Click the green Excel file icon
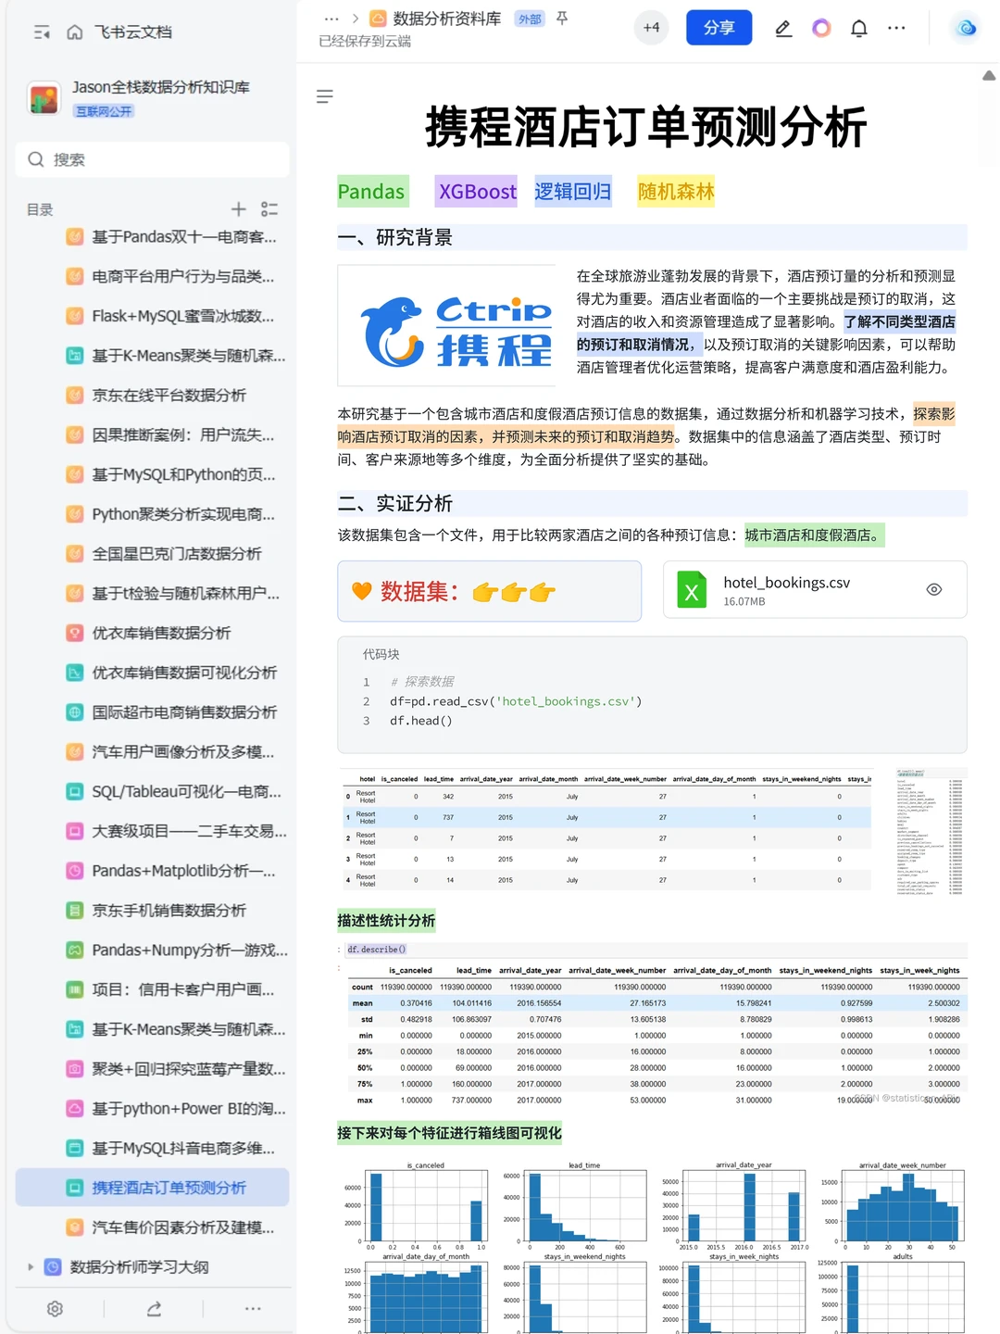The image size is (1000, 1334). pos(692,590)
